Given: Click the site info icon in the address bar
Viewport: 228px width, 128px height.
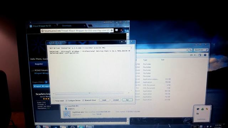Looking at the screenshot, I should tap(42, 31).
